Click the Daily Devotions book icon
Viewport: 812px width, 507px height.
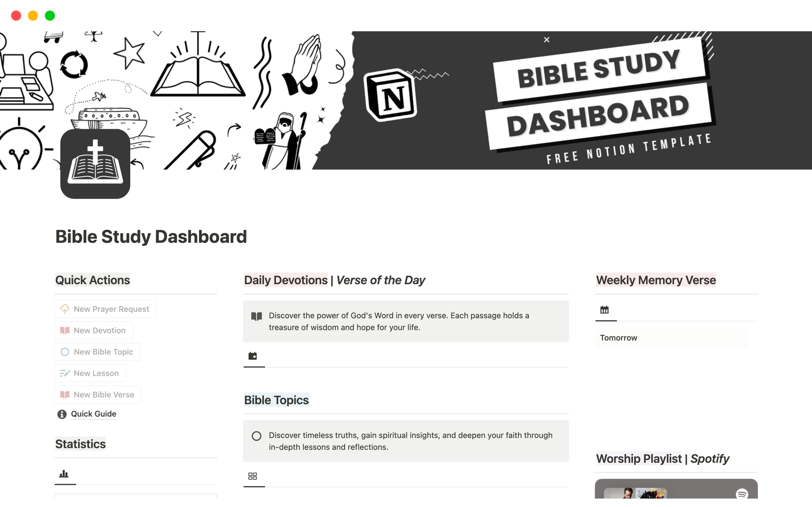pyautogui.click(x=257, y=316)
